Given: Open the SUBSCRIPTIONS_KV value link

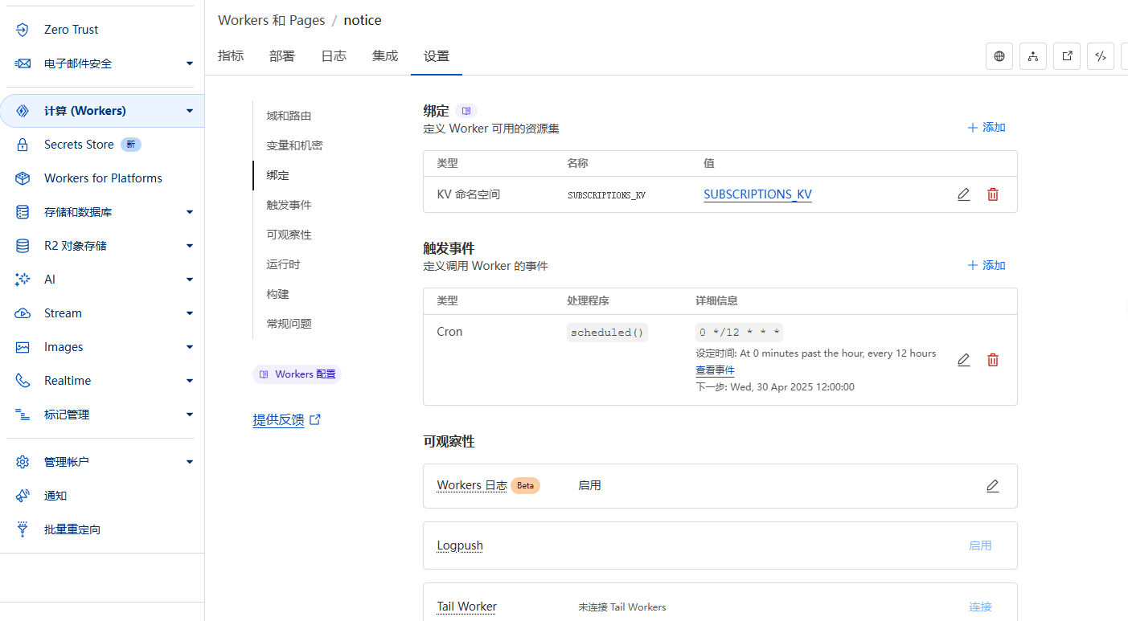Looking at the screenshot, I should coord(757,194).
